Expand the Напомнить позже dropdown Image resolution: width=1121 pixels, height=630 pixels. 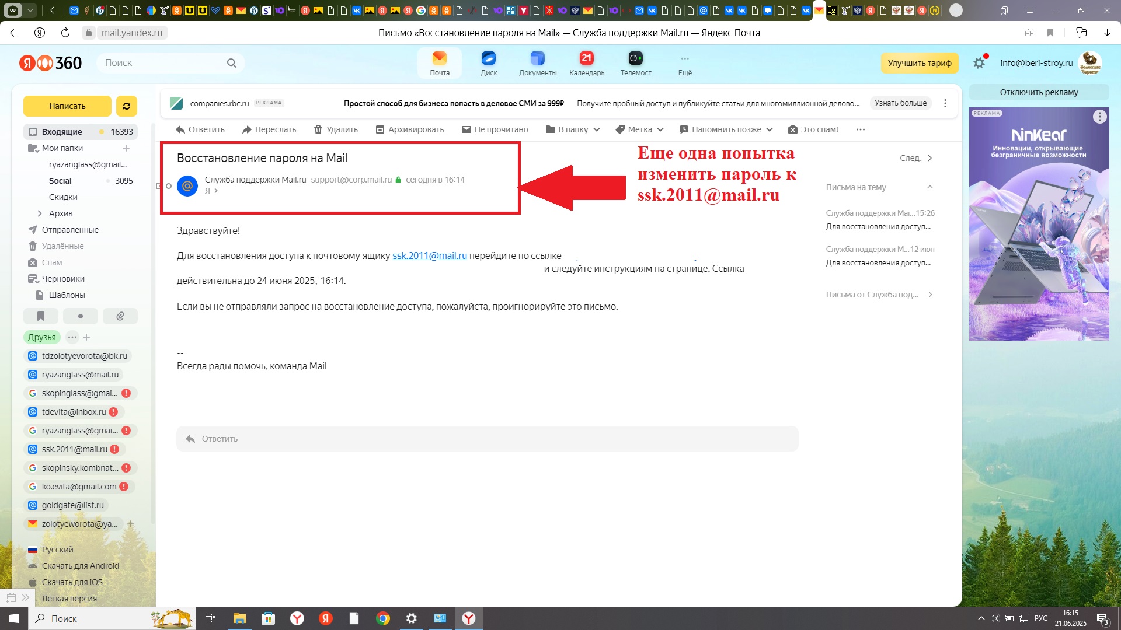point(726,129)
